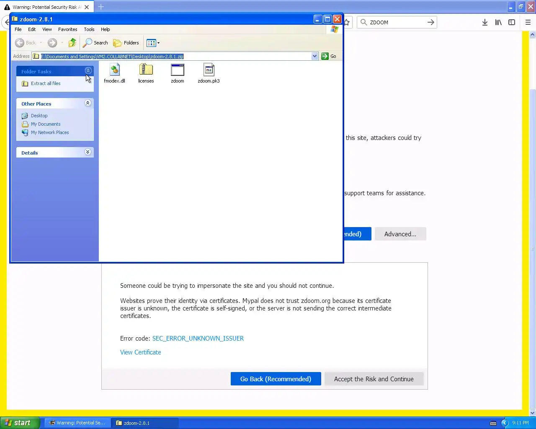Click the magnifier icon in browser search
Screen dimensions: 536x429
coord(363,22)
